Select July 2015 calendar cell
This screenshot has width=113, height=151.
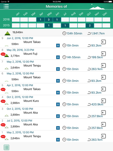tap(65, 25)
